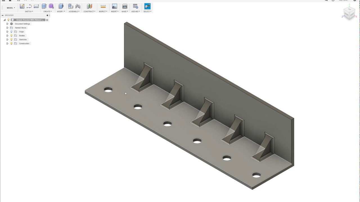Select the 'Bodies' label
The height and width of the screenshot is (202, 360).
(x=22, y=36)
